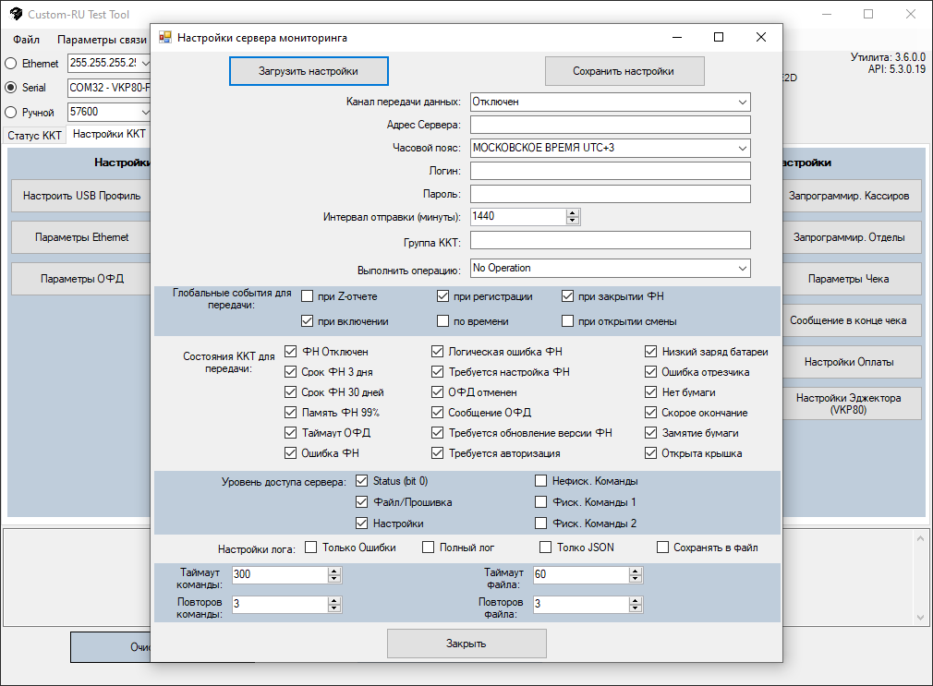
Task: Click the monitoring settings dialog title icon
Action: [x=165, y=38]
